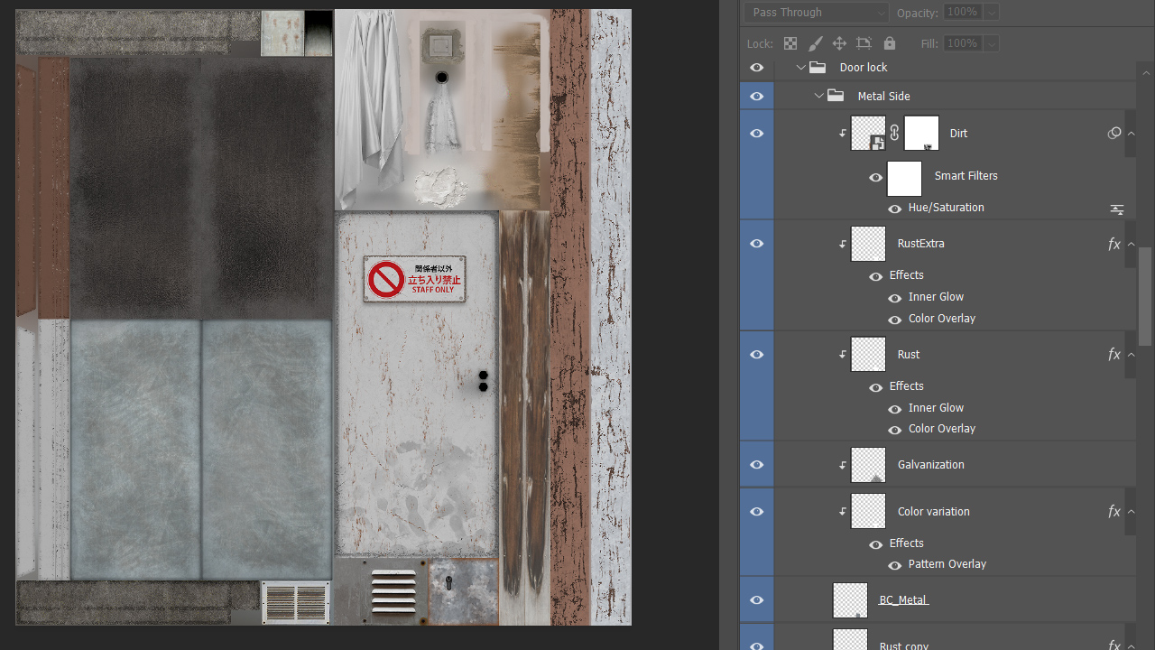Open the Pass Through blend mode dropdown

tap(817, 13)
